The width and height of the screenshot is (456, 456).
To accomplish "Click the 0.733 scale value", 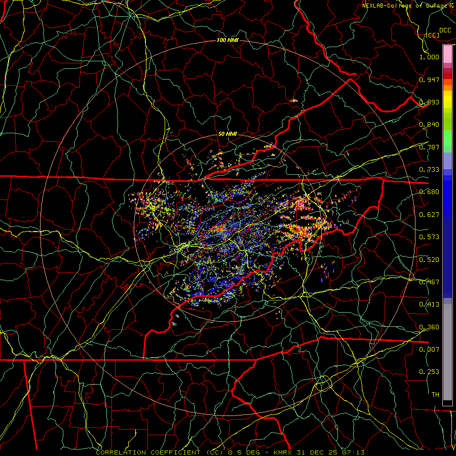I will [x=429, y=170].
